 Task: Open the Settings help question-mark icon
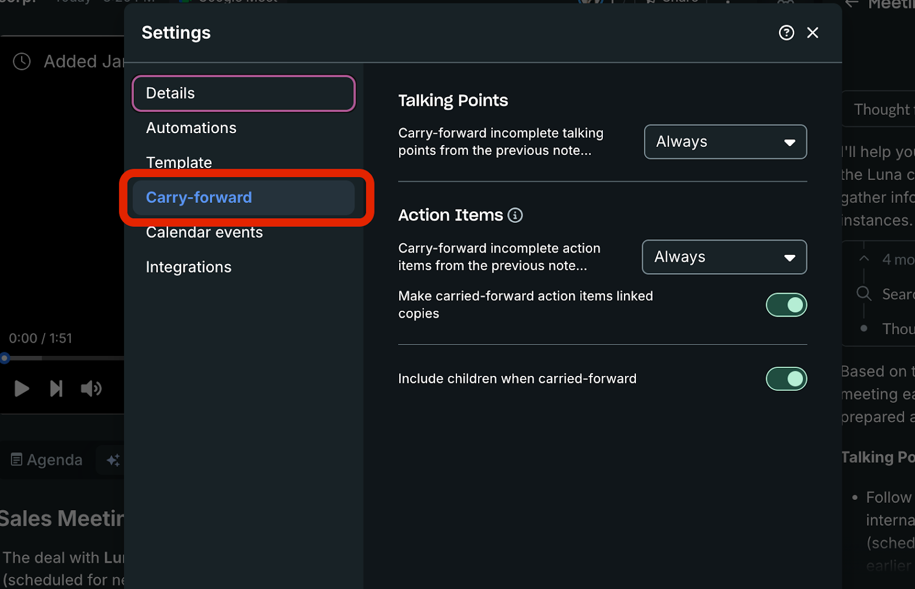point(786,33)
